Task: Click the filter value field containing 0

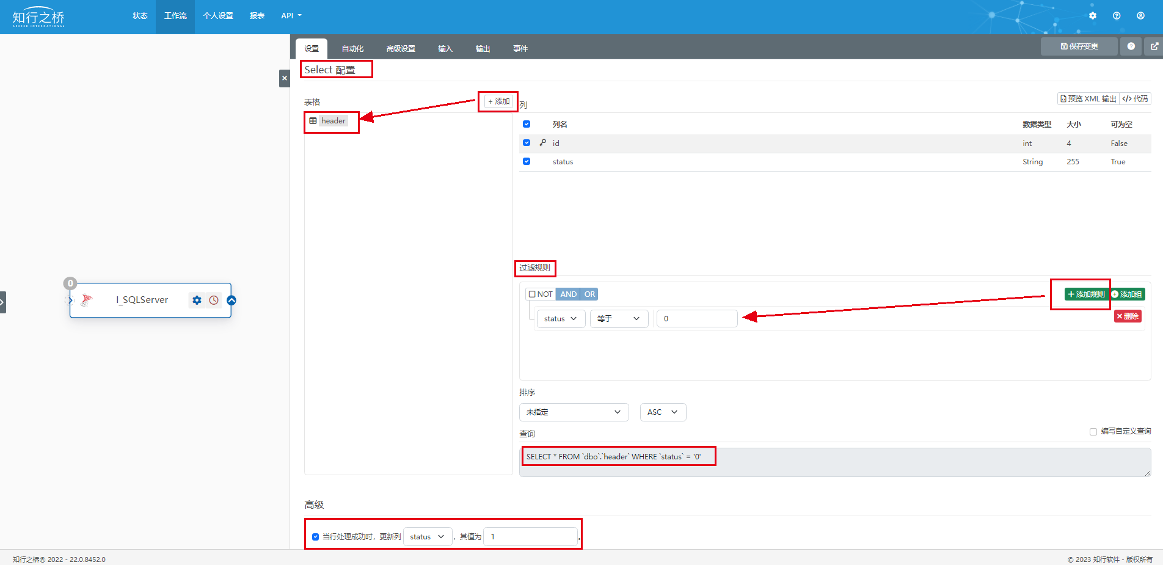Action: click(697, 319)
